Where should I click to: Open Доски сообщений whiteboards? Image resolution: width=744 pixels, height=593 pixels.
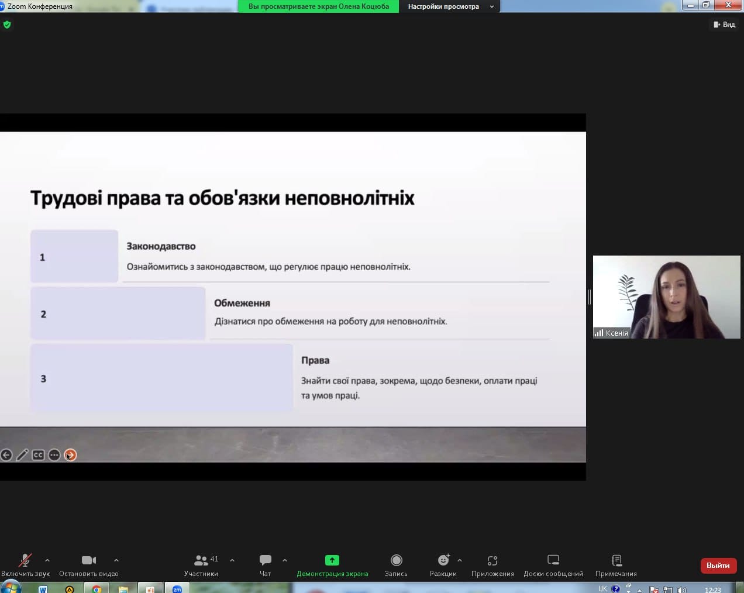click(553, 564)
